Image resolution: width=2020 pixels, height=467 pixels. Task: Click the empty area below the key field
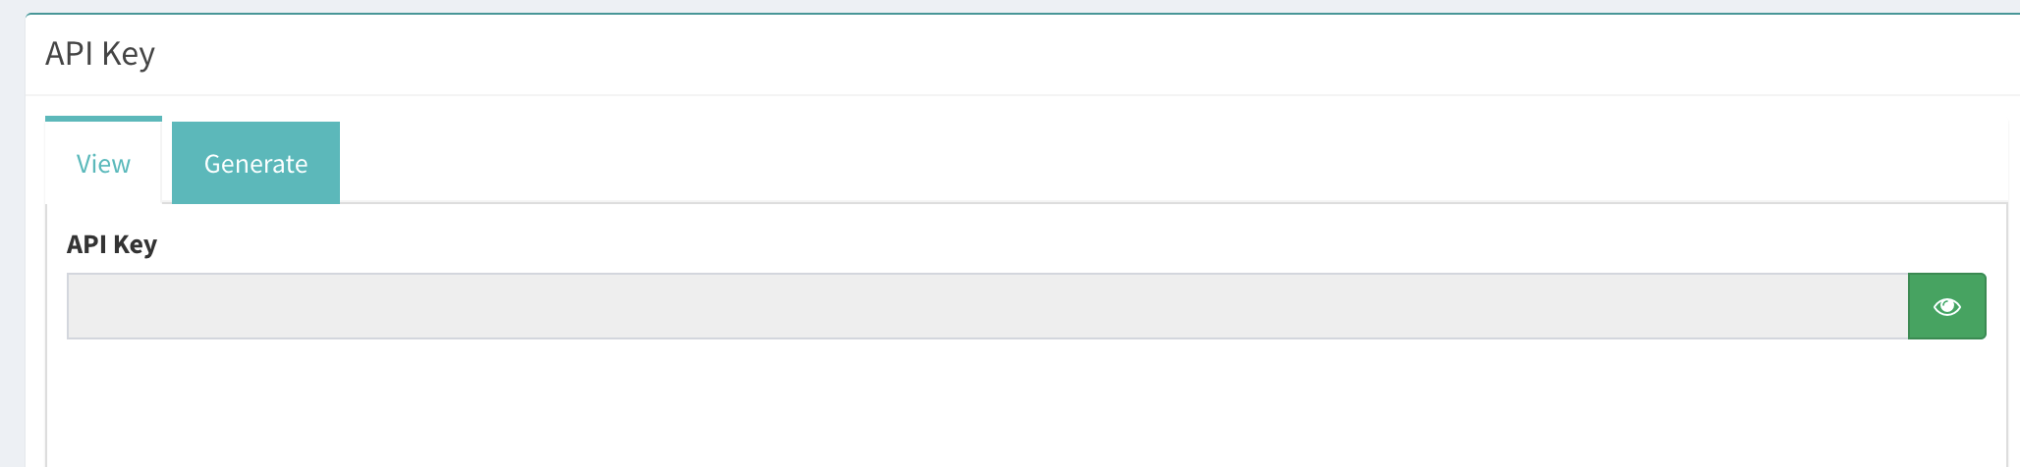(x=1026, y=404)
